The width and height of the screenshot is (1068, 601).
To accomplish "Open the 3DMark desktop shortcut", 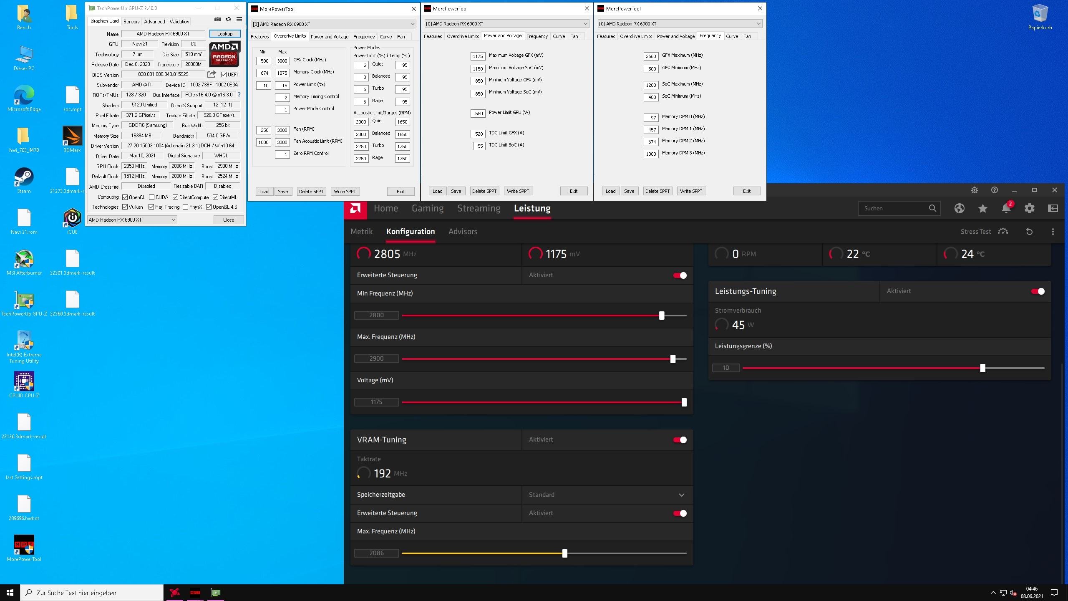I will 72,139.
